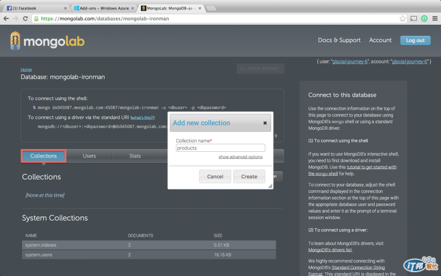Click the None at this time text
This screenshot has height=276, width=441.
coord(45,195)
